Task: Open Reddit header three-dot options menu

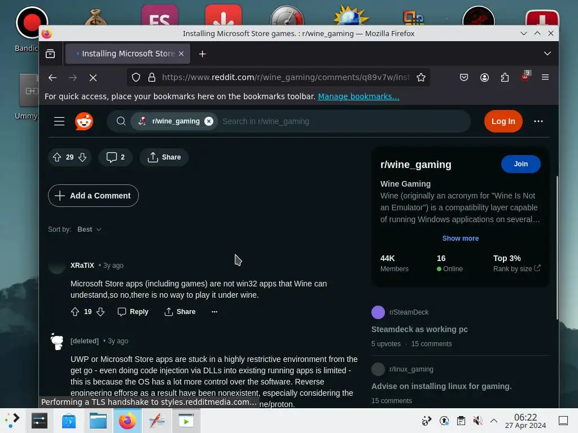Action: click(538, 121)
